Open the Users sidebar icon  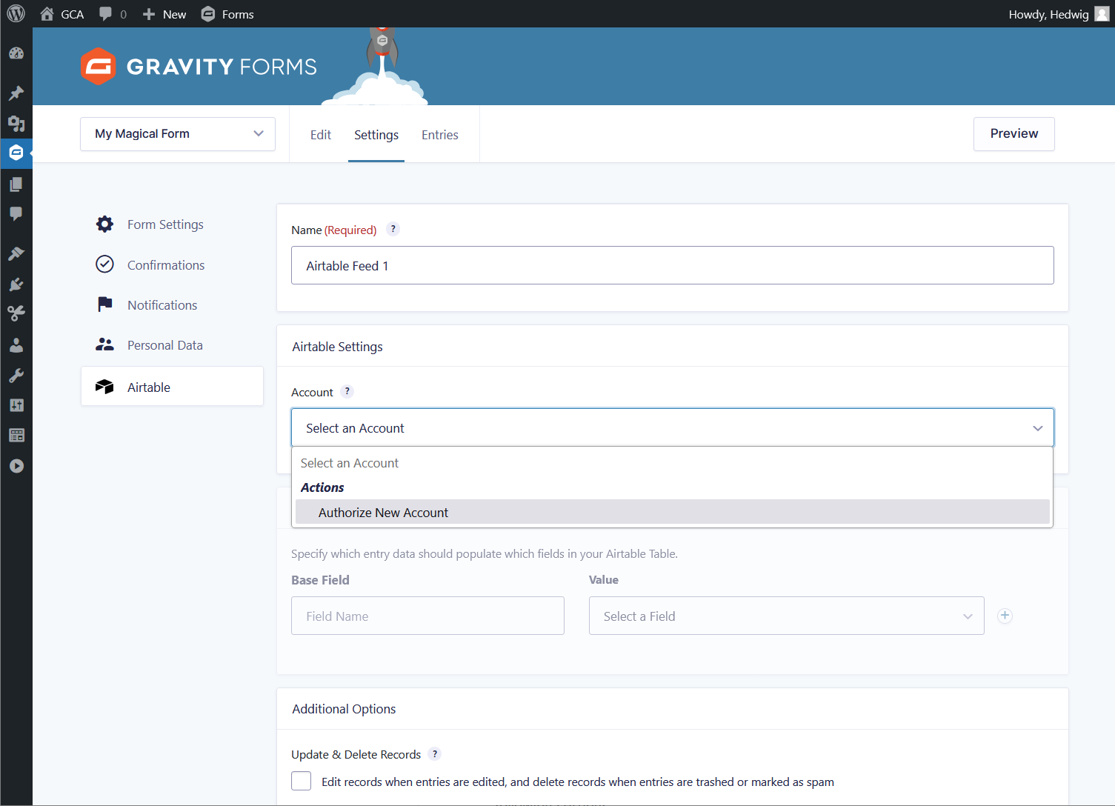click(x=16, y=345)
